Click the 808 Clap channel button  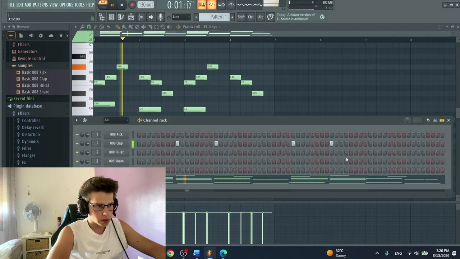tap(116, 143)
